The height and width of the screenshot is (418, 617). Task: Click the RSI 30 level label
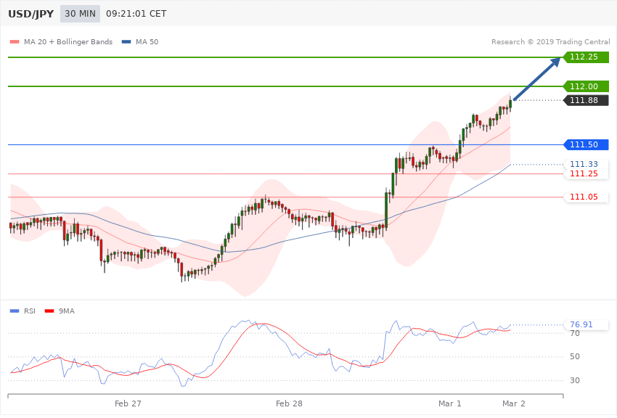click(574, 380)
